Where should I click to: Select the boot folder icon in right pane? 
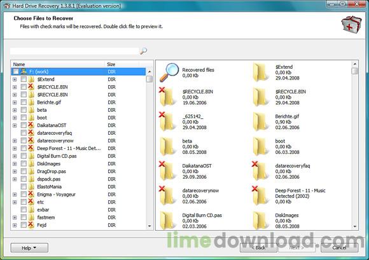260,146
